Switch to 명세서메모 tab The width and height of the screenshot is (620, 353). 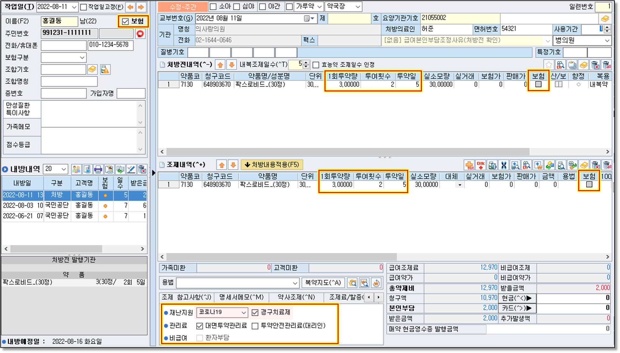pyautogui.click(x=241, y=297)
